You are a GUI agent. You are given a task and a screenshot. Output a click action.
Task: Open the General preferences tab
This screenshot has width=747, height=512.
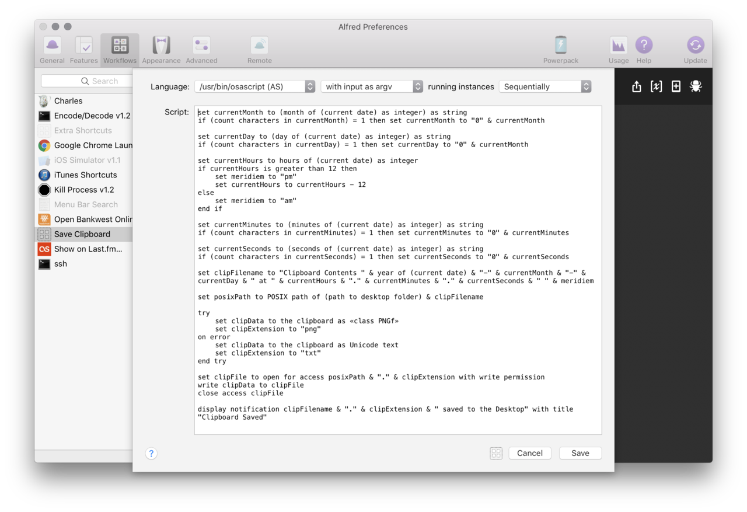pos(52,50)
